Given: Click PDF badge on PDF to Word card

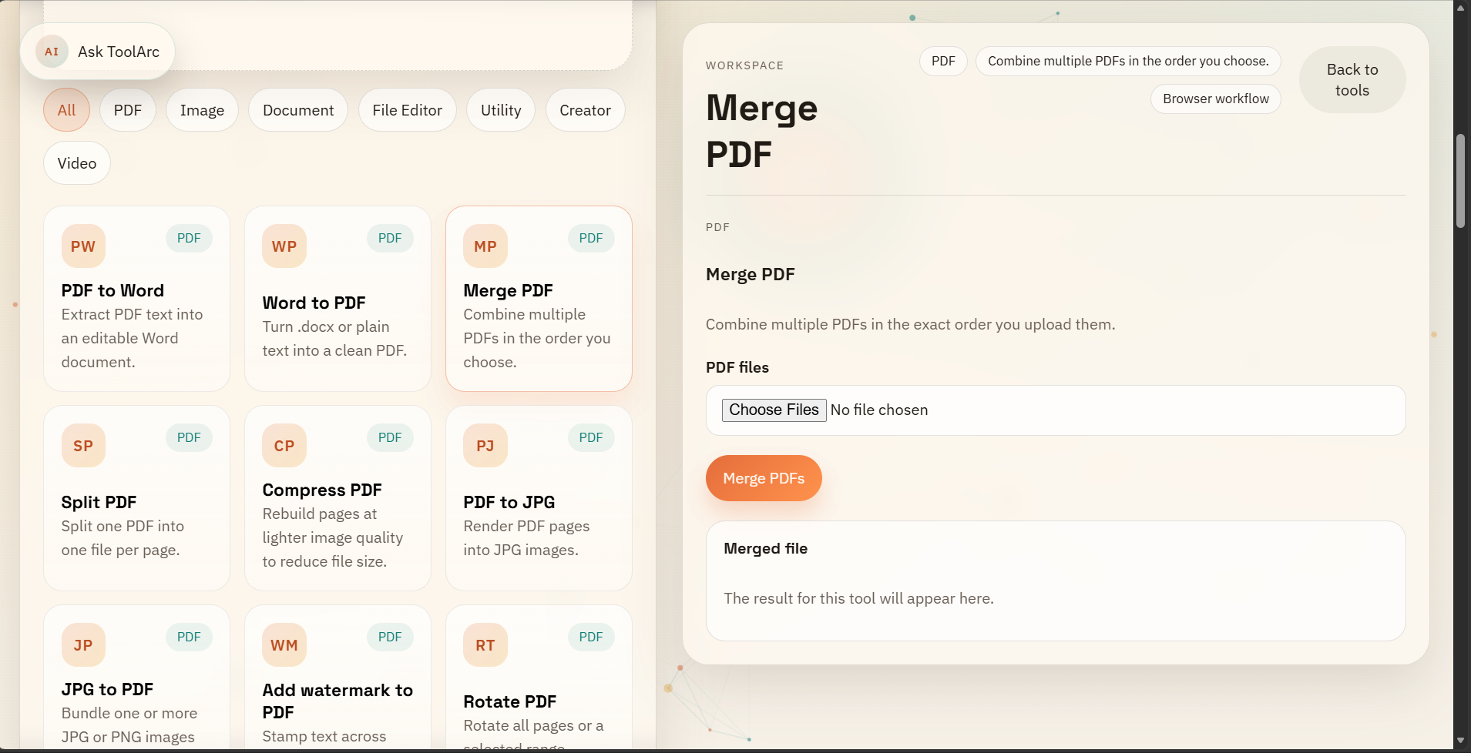Looking at the screenshot, I should [x=189, y=238].
